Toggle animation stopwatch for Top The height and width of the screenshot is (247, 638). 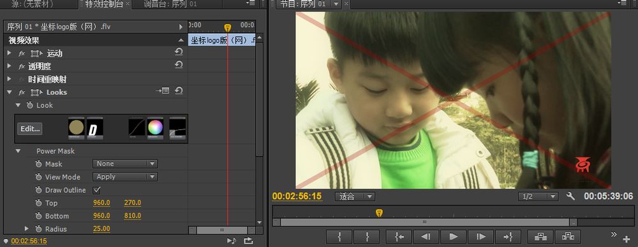[x=39, y=202]
